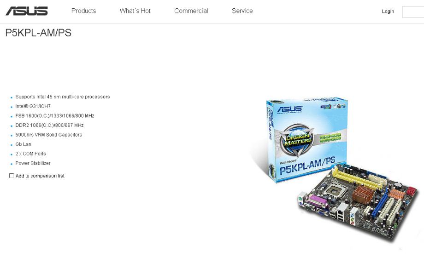The image size is (424, 257).
Task: Click the Intel G31/ICH7 chipset line
Action: pyautogui.click(x=33, y=106)
